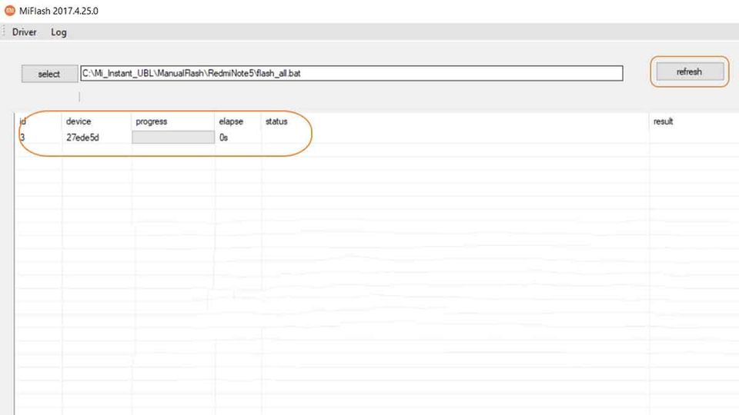The height and width of the screenshot is (415, 739).
Task: Click the status column header
Action: (x=276, y=121)
